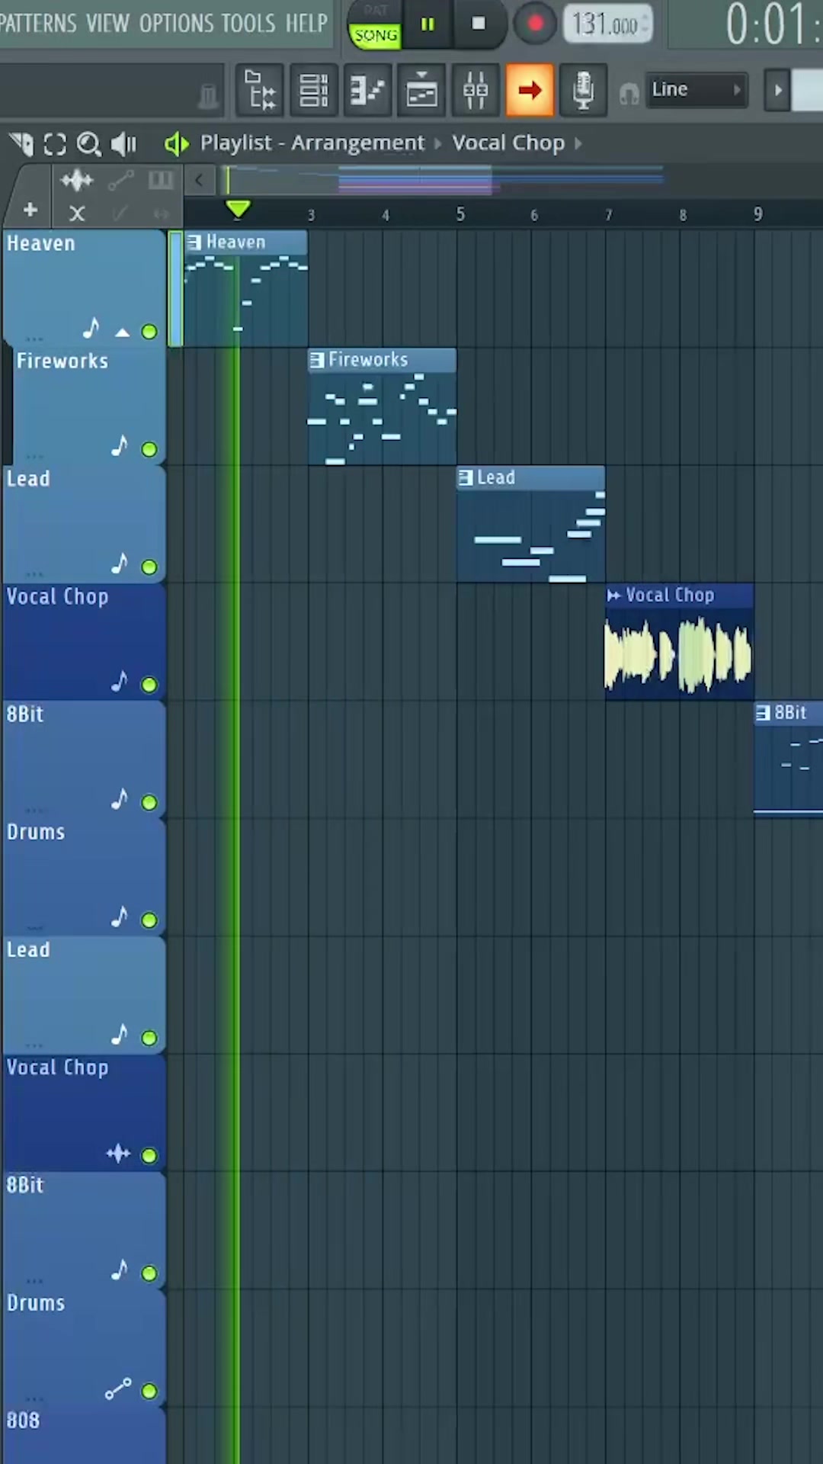Viewport: 823px width, 1464px height.
Task: Click the waveform icon on second Vocal Chop track
Action: [118, 1153]
